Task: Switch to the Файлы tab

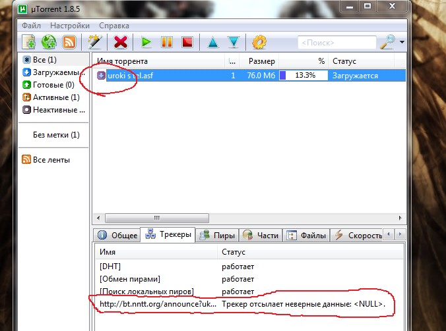Action: click(306, 235)
